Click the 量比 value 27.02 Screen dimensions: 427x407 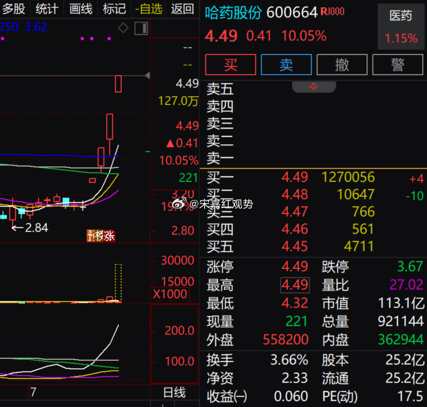coord(407,285)
